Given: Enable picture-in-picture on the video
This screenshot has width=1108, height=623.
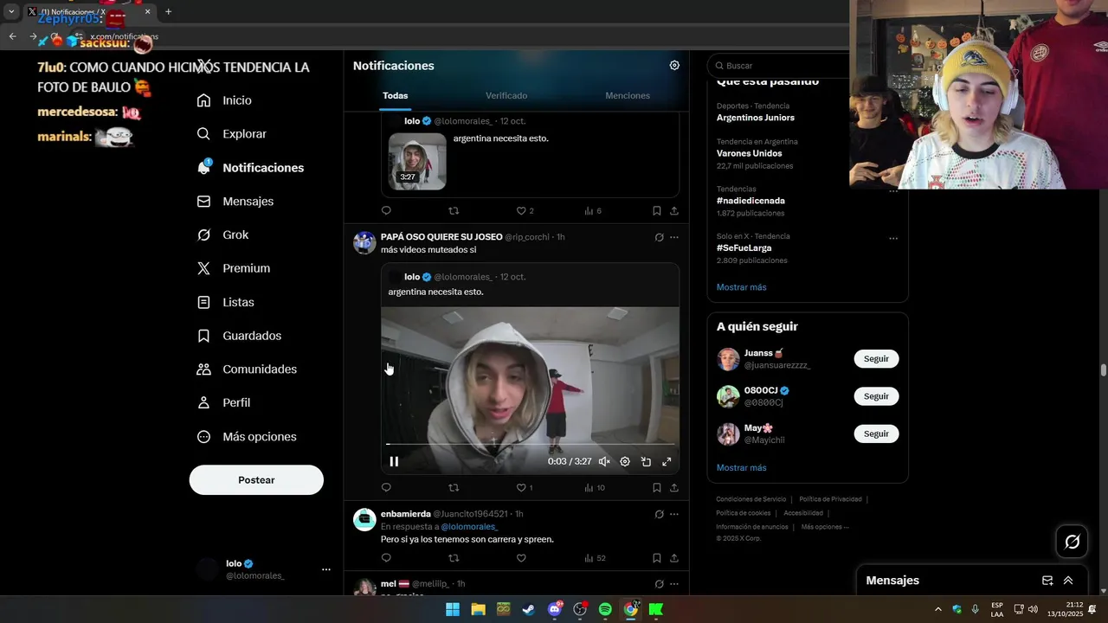Looking at the screenshot, I should 646,461.
